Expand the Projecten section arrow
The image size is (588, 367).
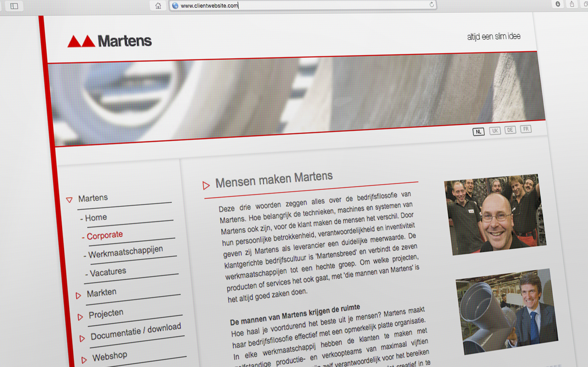coord(80,317)
